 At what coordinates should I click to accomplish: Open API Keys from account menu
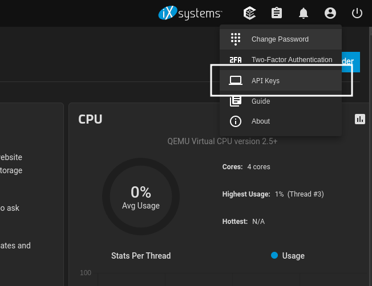tap(265, 81)
